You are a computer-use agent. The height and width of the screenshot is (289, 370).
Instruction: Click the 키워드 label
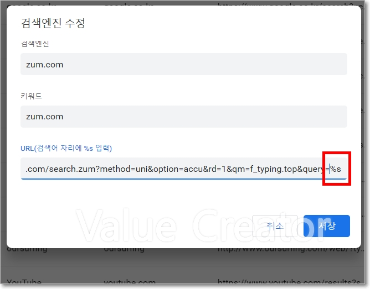[x=31, y=96]
